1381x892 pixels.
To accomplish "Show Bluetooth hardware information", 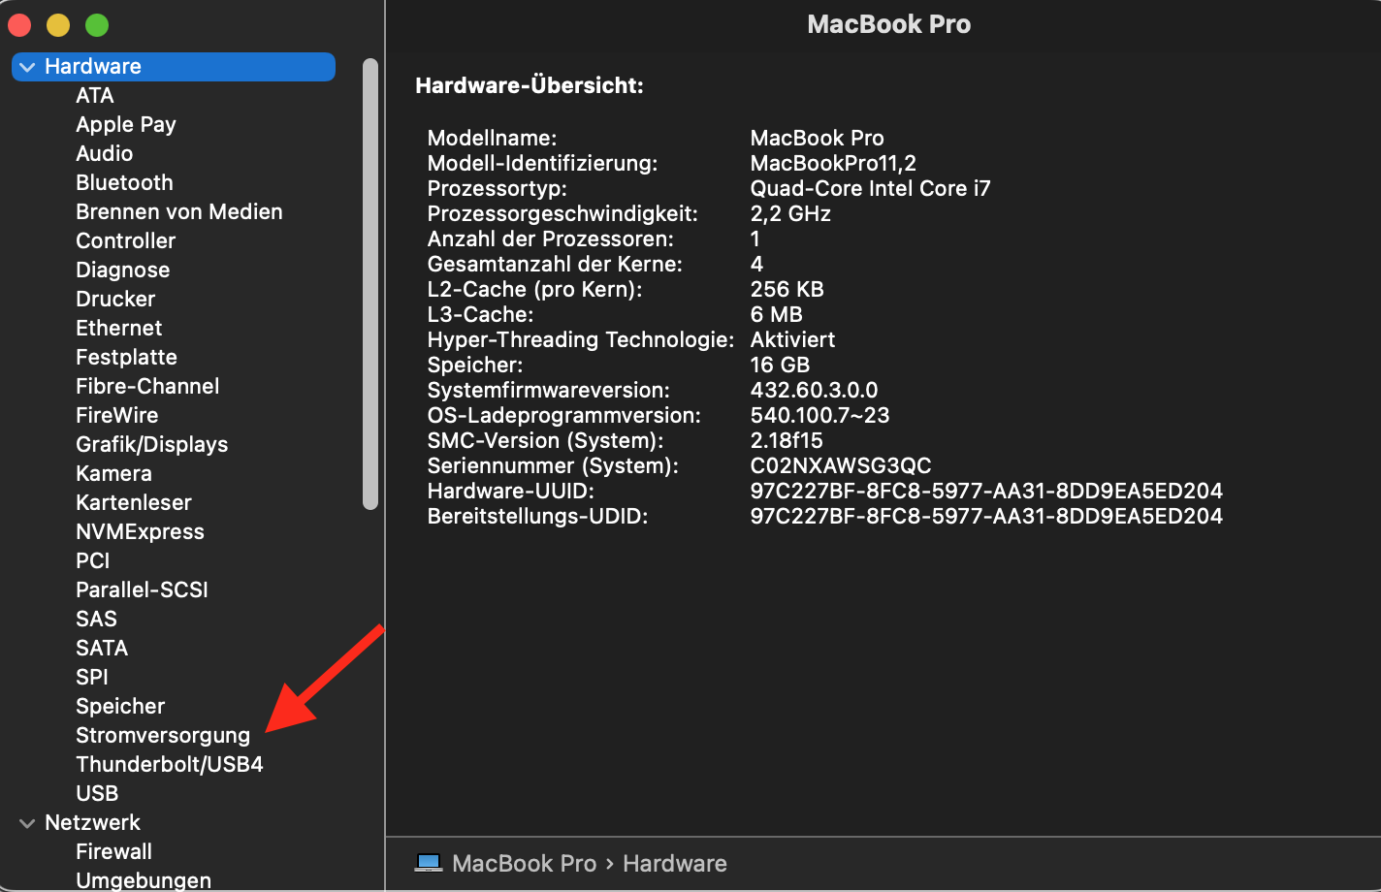I will click(124, 182).
